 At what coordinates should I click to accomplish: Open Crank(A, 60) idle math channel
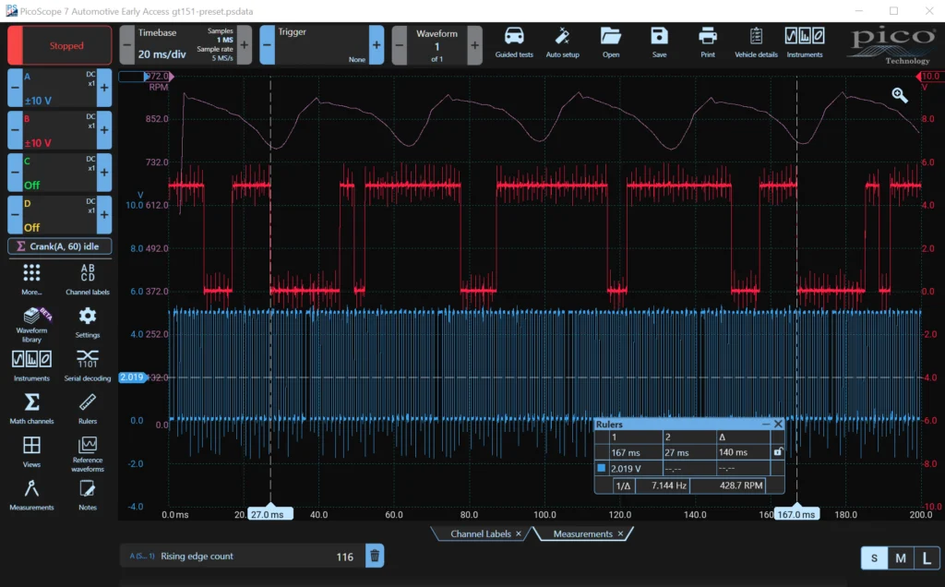60,246
